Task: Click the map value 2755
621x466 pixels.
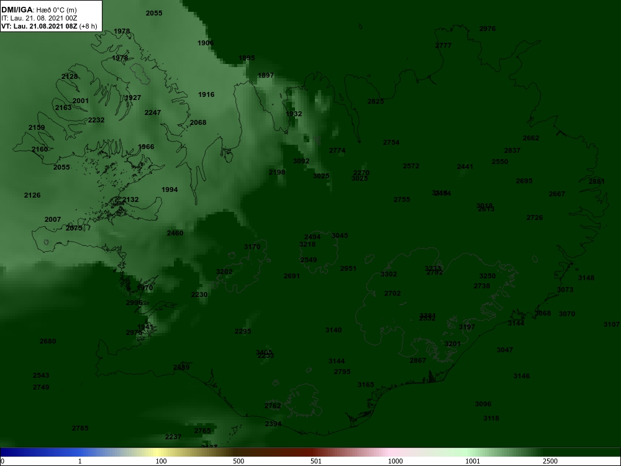Action: click(x=402, y=199)
